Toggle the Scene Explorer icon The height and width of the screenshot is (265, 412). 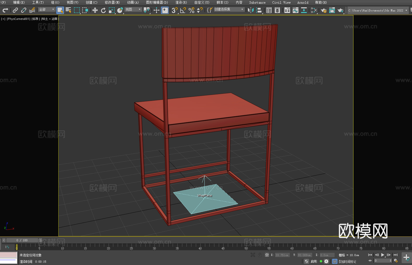(x=269, y=10)
